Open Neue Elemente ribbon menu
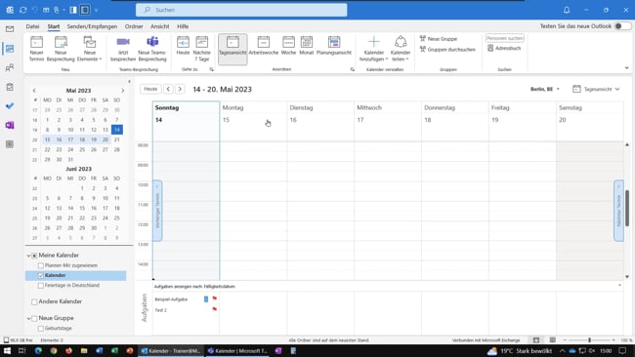 pyautogui.click(x=90, y=49)
